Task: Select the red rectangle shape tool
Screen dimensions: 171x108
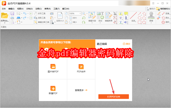Action: (x=140, y=22)
